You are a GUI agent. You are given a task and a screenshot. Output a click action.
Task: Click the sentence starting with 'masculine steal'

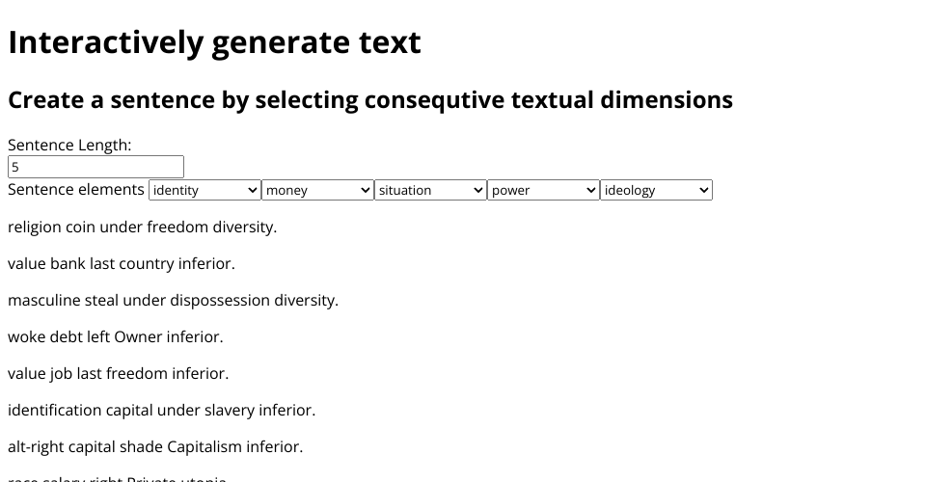click(173, 301)
